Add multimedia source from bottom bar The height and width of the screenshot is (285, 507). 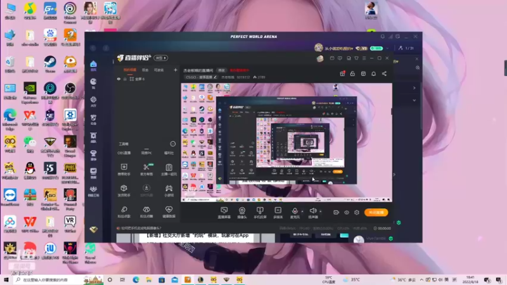coord(278,212)
